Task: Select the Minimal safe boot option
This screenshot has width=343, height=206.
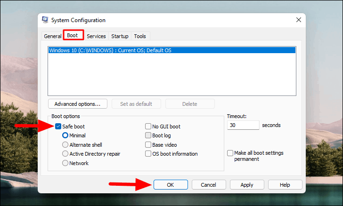Action: (x=65, y=135)
